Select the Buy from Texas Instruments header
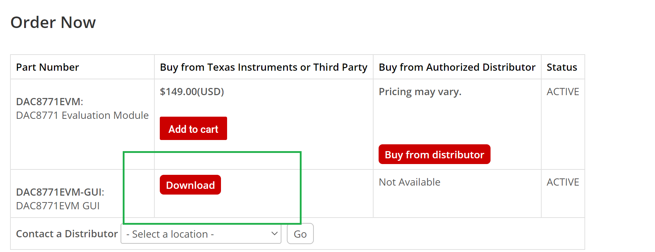655x252 pixels. 263,67
